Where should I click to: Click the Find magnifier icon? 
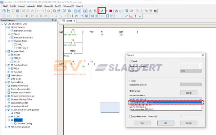click(54, 11)
